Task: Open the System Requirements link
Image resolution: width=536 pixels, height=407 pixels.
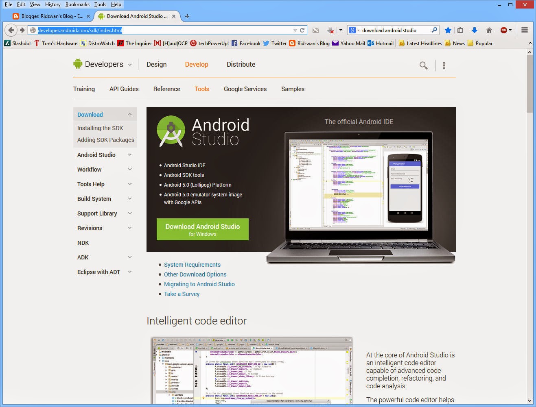Action: point(192,265)
